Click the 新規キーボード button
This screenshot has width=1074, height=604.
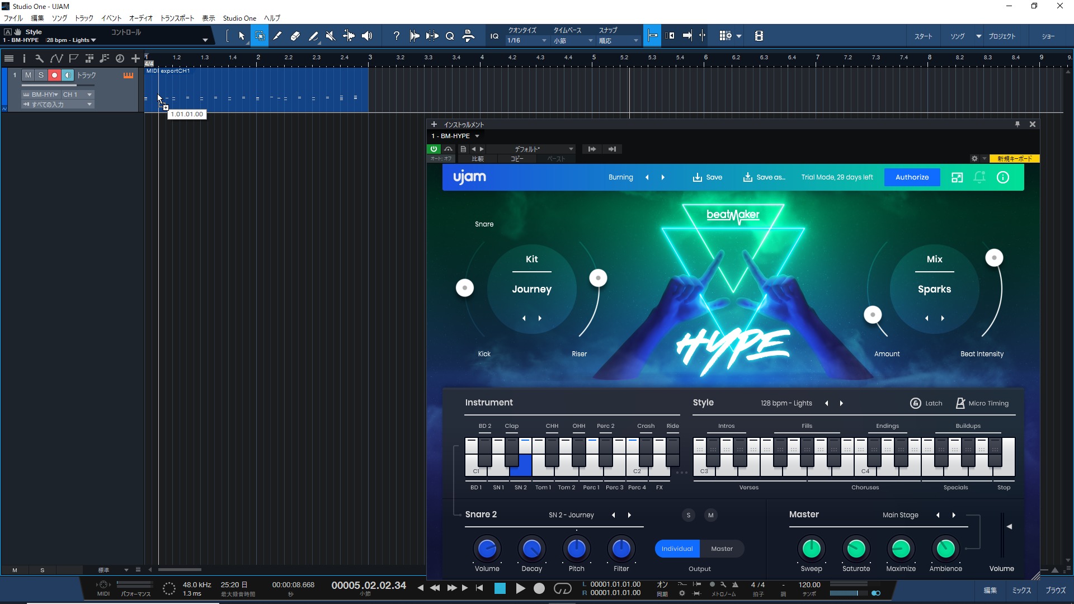1014,159
